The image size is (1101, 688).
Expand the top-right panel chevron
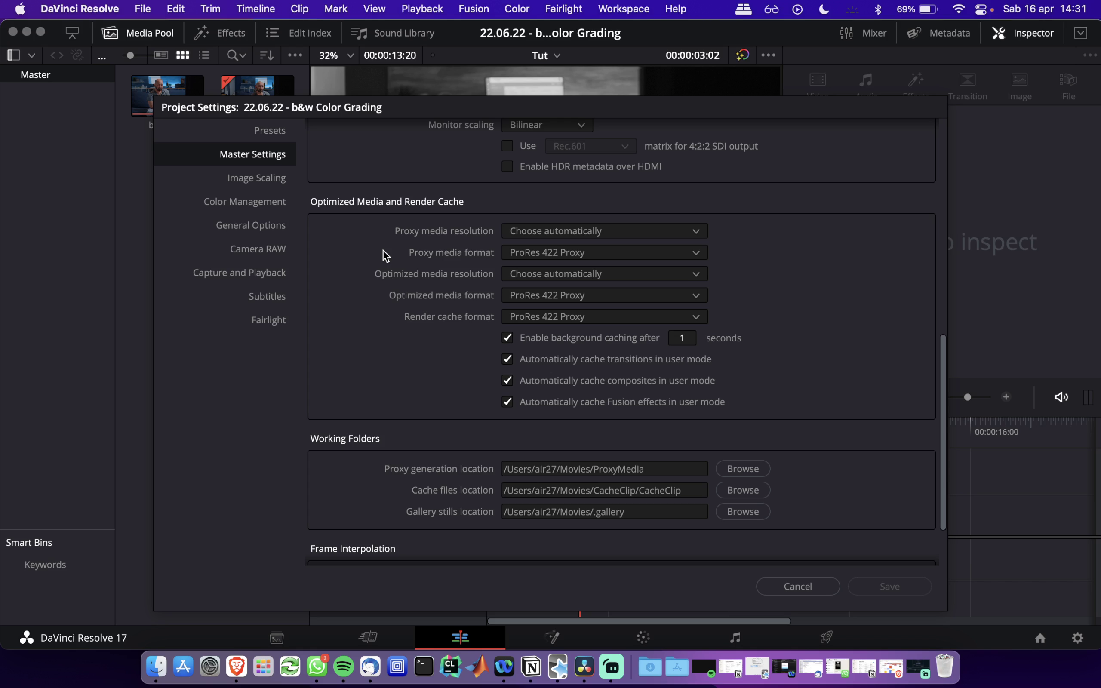click(1080, 33)
